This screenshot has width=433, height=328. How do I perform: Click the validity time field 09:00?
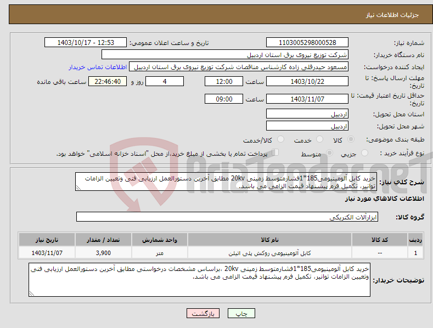tap(224, 99)
